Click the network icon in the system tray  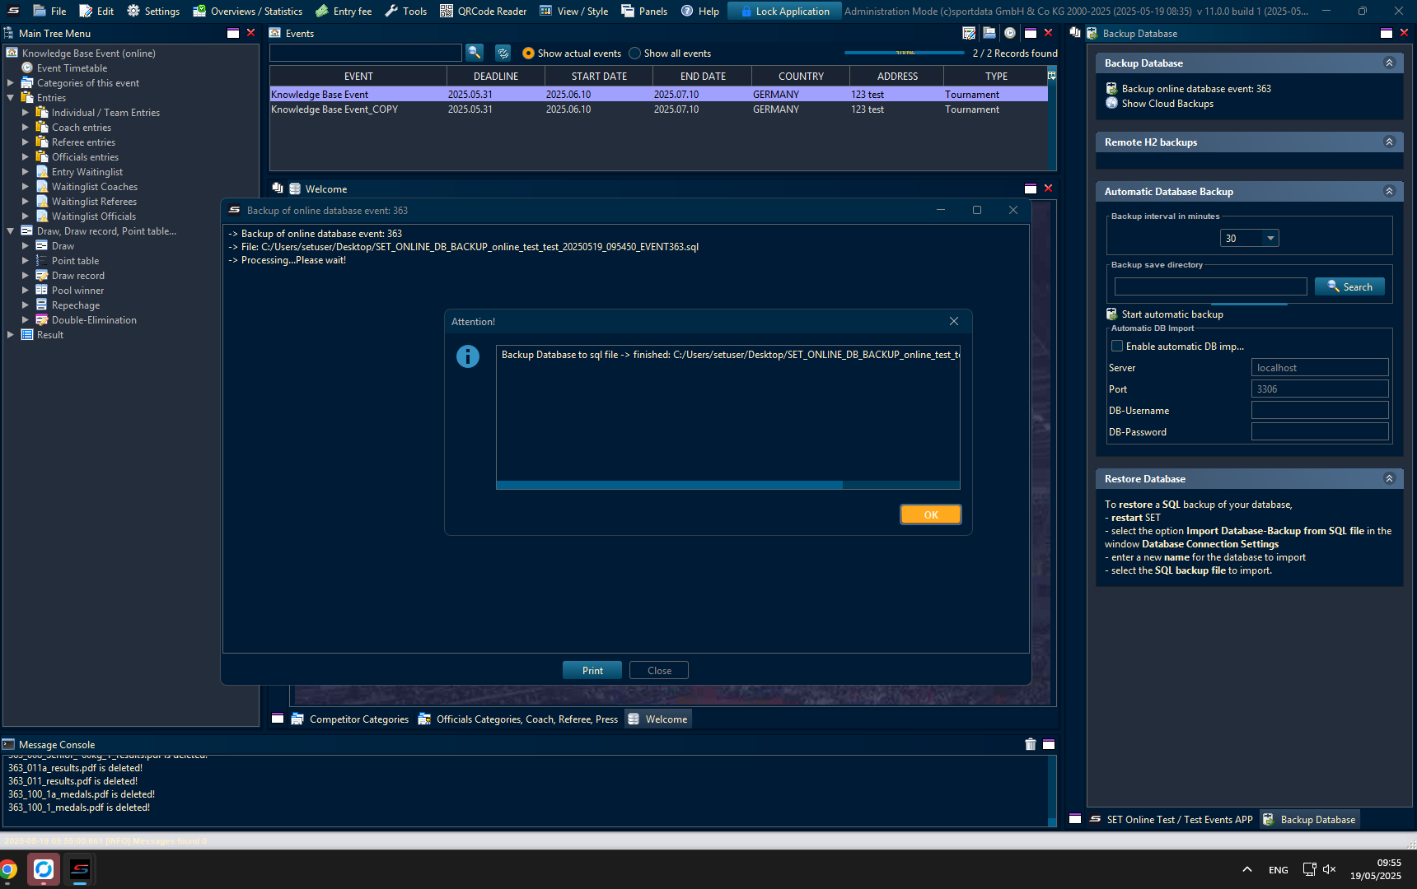pos(1309,869)
